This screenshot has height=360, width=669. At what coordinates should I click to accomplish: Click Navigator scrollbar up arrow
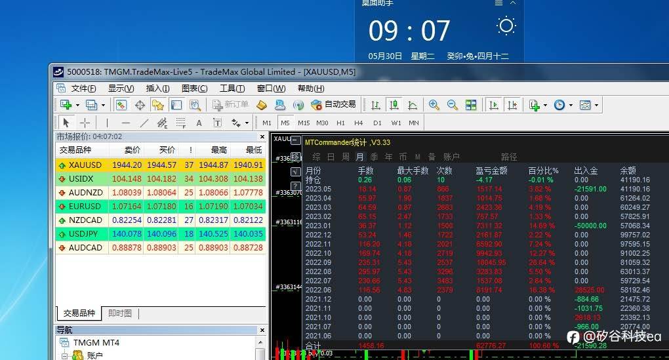pos(260,342)
